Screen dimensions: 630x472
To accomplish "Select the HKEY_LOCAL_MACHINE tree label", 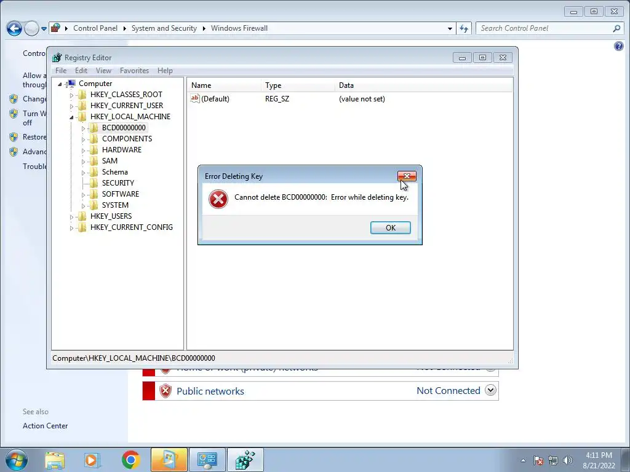I will pos(130,117).
